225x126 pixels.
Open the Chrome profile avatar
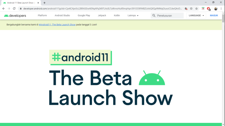click(x=216, y=9)
